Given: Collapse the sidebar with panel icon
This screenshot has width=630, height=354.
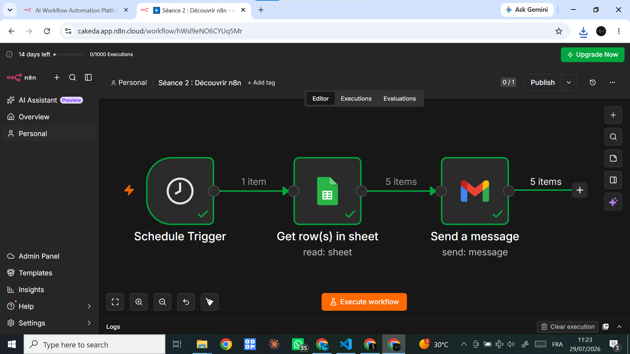Looking at the screenshot, I should [x=88, y=77].
